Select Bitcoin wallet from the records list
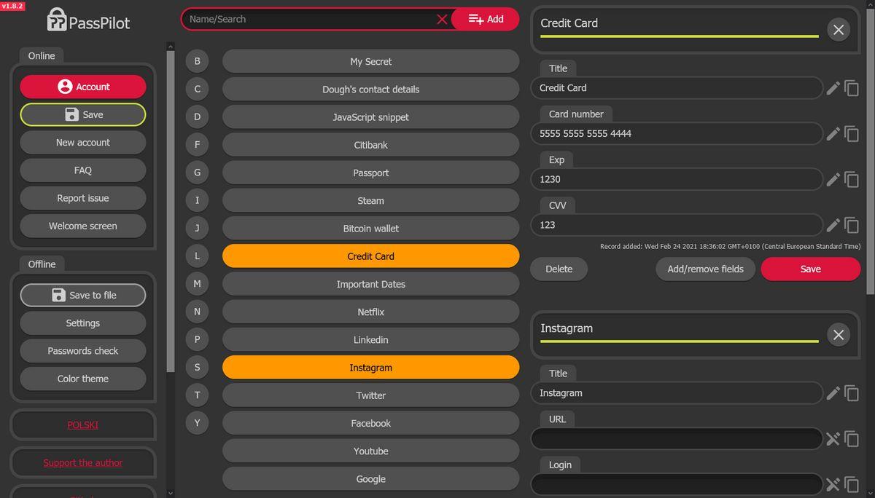Screen dimensions: 875x498 (x=370, y=229)
